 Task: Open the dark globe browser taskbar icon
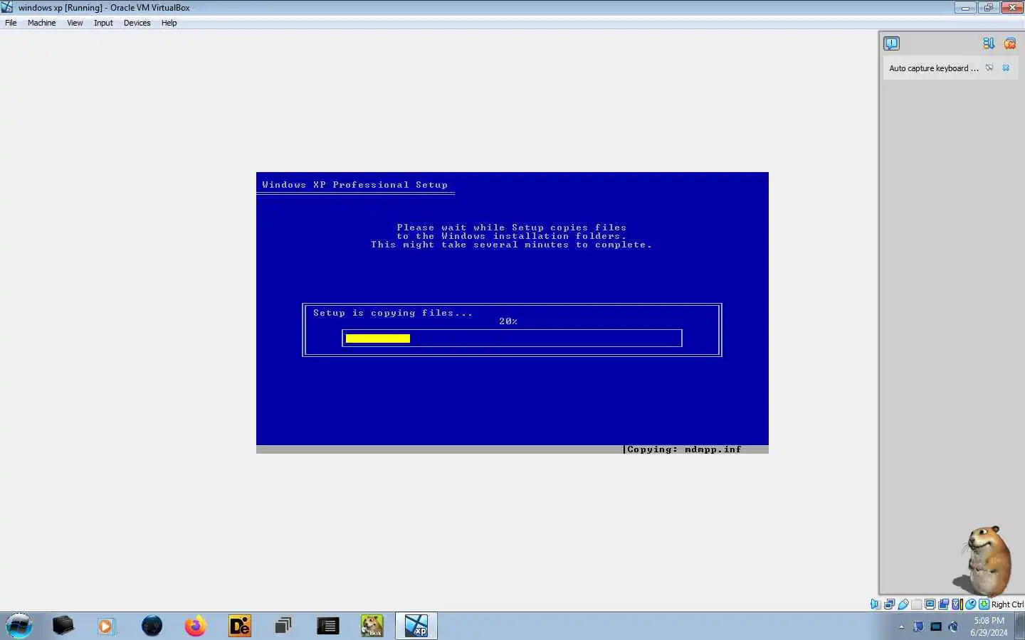pyautogui.click(x=152, y=626)
